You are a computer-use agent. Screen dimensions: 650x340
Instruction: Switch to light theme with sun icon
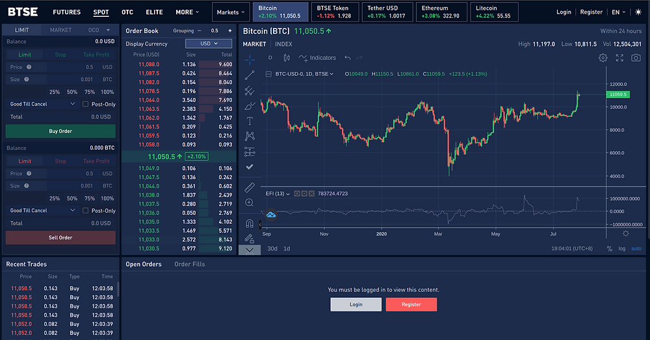(x=638, y=12)
